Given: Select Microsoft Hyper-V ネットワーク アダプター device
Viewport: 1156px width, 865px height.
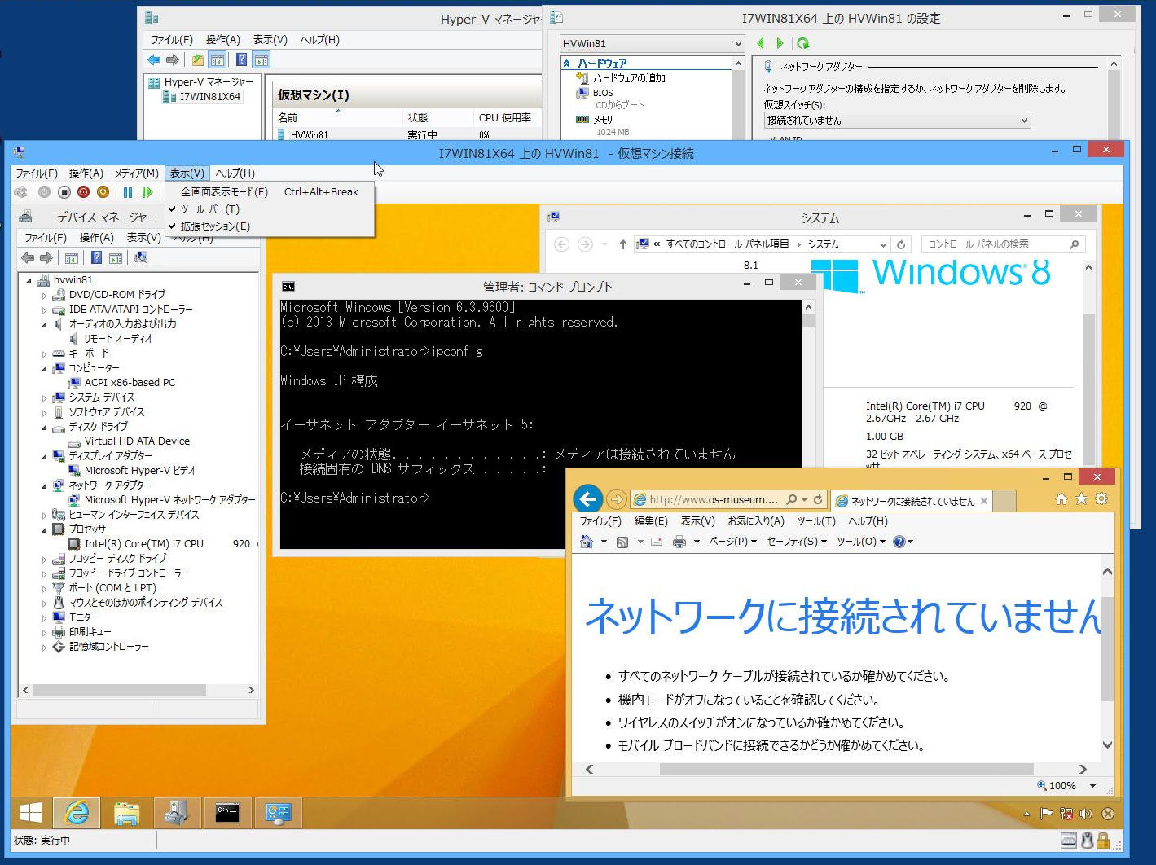Looking at the screenshot, I should pos(170,500).
